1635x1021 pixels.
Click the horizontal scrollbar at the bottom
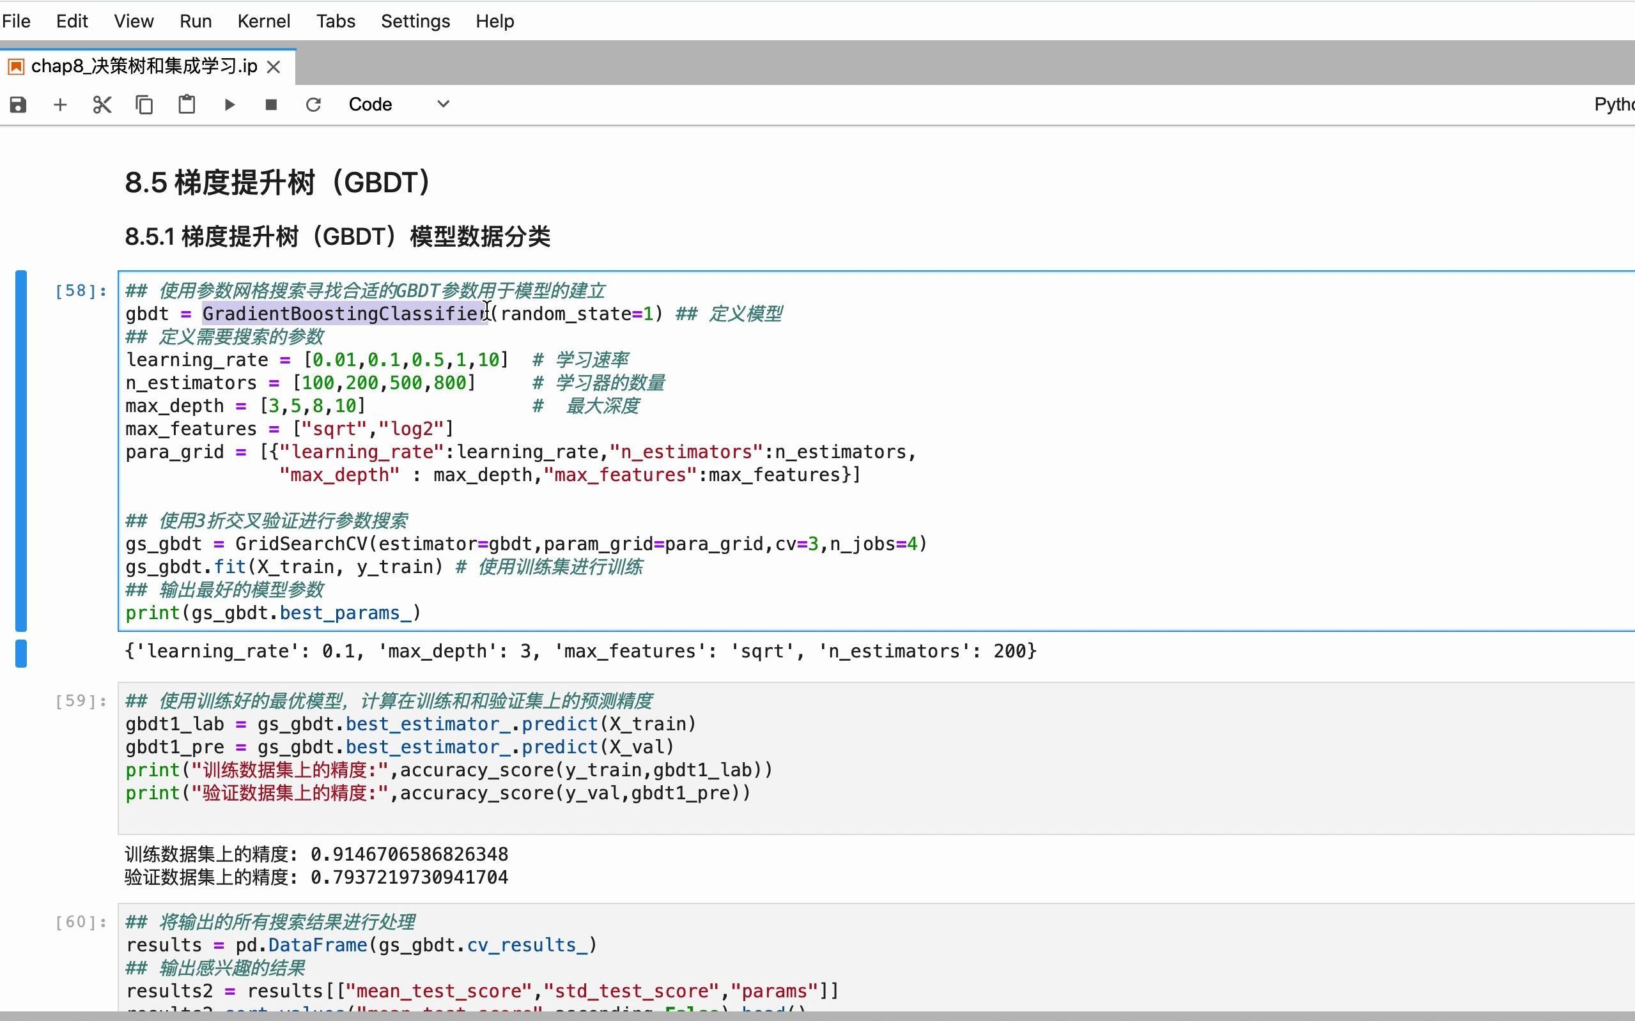817,1017
